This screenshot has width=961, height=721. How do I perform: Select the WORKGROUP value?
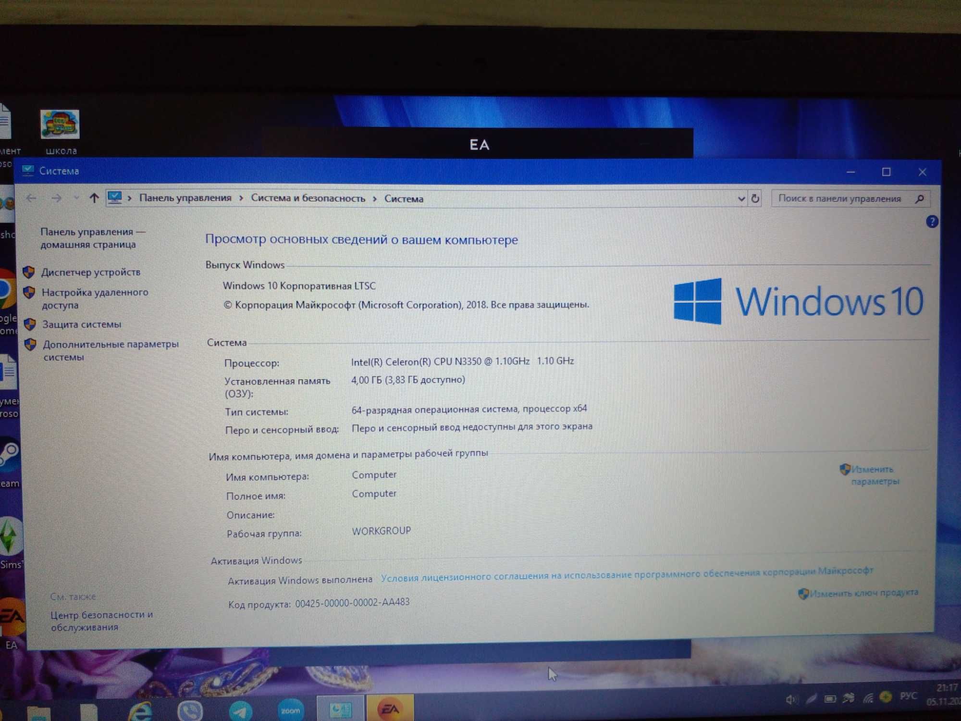(x=382, y=531)
